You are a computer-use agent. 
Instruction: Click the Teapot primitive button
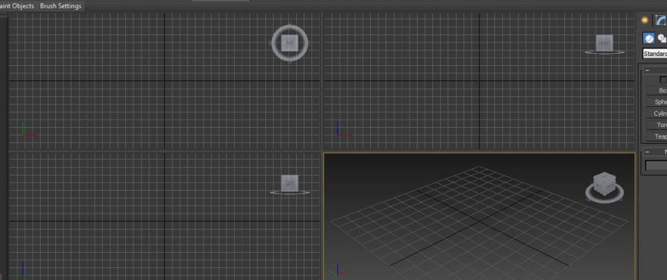point(656,136)
